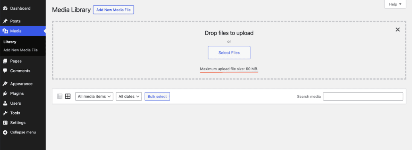Switch to list view icon

[60, 96]
